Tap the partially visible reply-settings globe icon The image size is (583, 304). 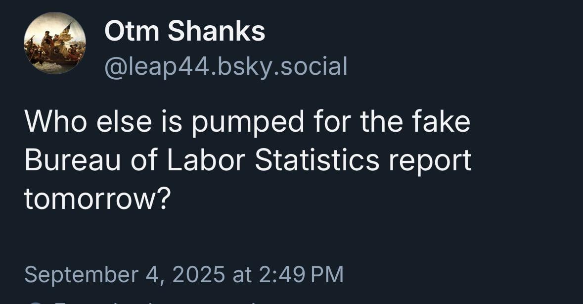pyautogui.click(x=34, y=302)
